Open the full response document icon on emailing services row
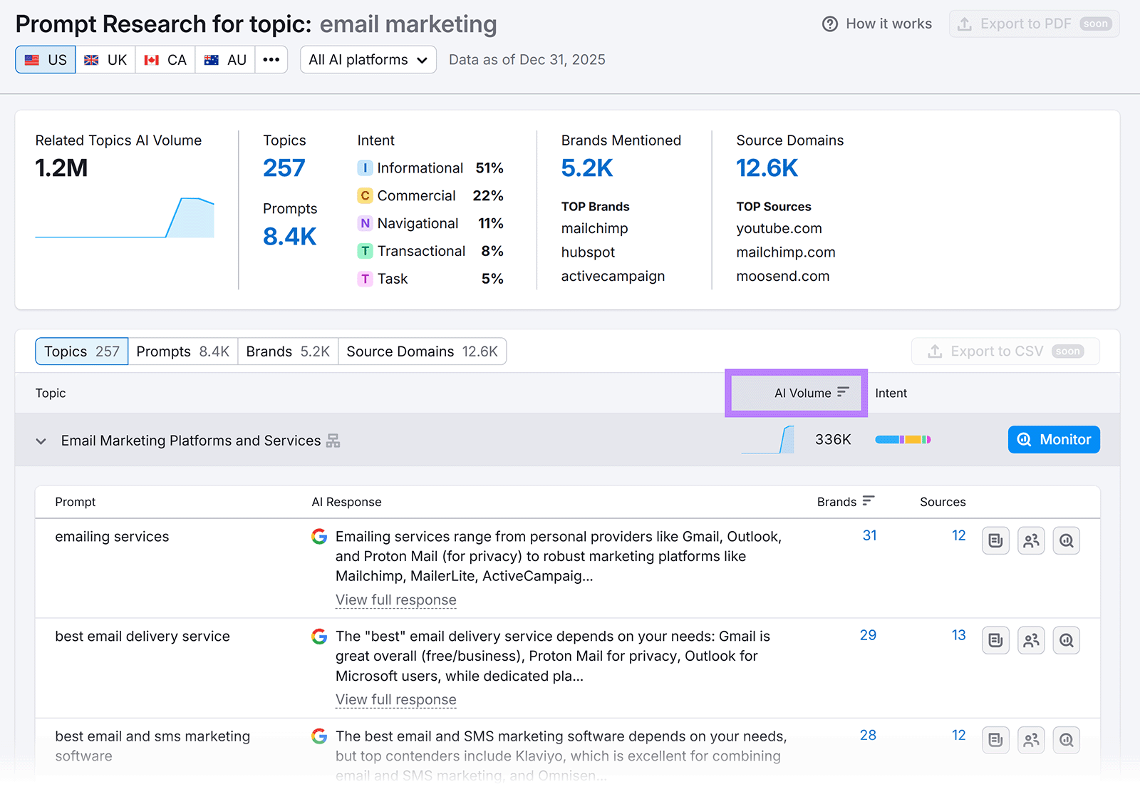This screenshot has height=787, width=1140. click(995, 540)
